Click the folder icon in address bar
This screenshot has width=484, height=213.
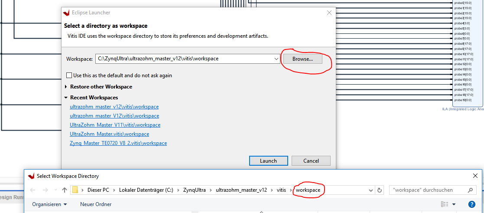(x=75, y=190)
